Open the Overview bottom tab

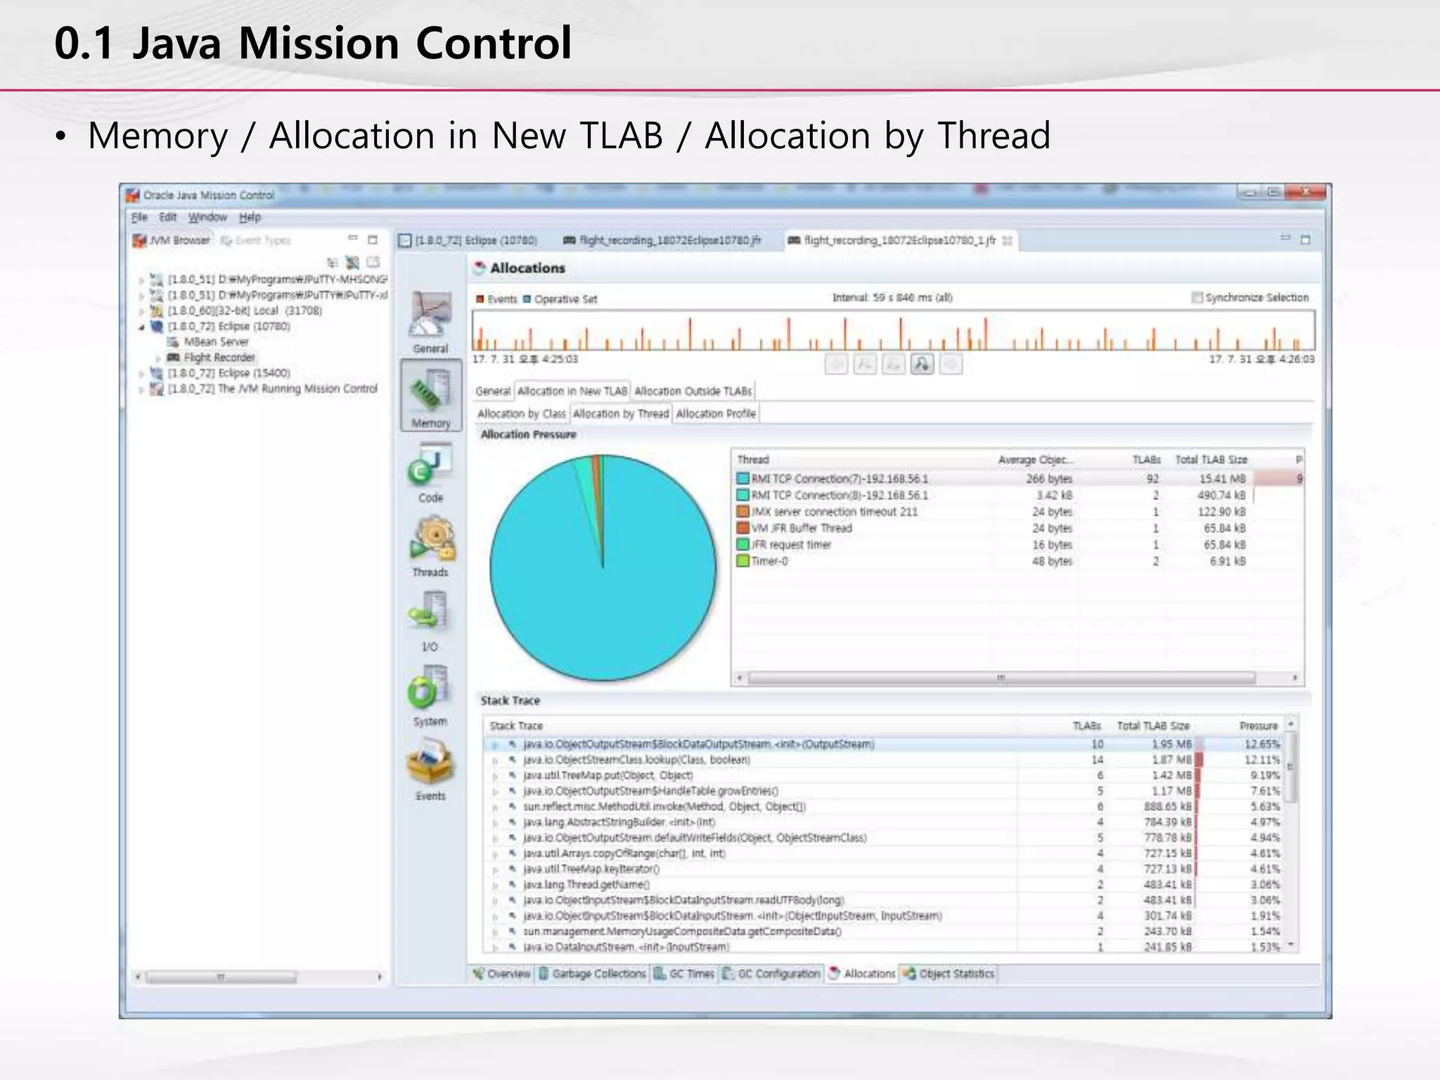click(x=502, y=974)
